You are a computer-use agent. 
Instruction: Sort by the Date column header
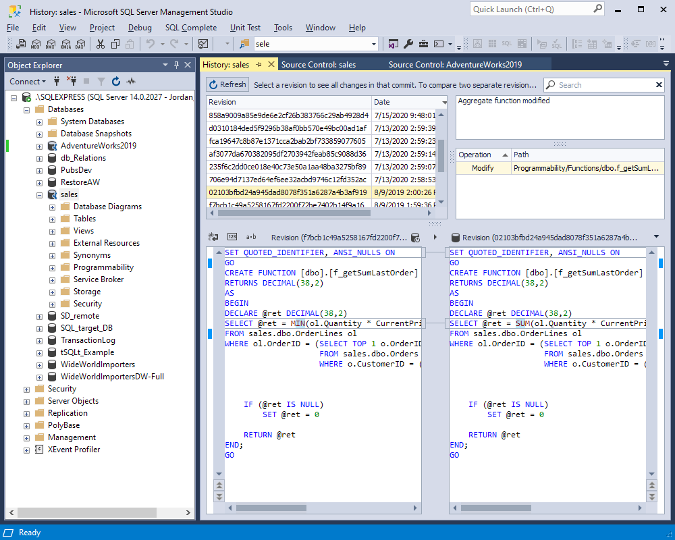(x=410, y=102)
